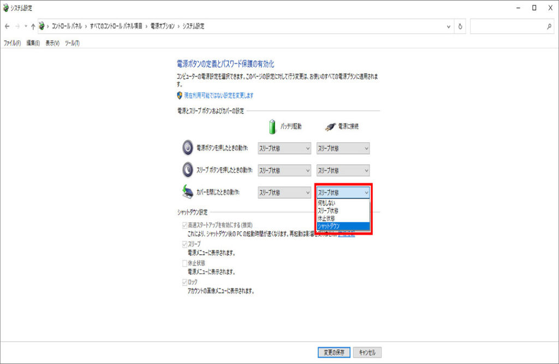Open sleep button plugged-in dropdown

click(x=343, y=170)
